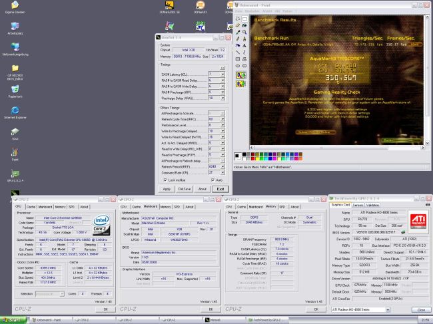Switch to Cache tab in leftmost CPU-Z window
The width and height of the screenshot is (433, 324).
[31, 207]
